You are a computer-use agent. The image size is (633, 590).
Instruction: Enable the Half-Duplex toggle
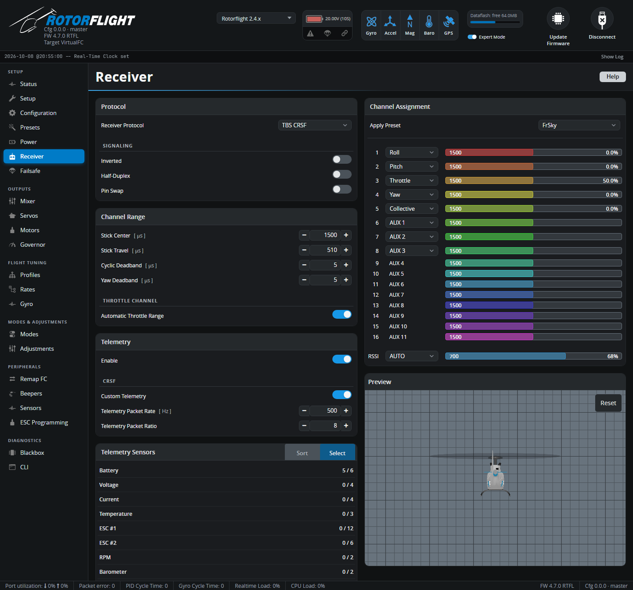click(x=342, y=174)
